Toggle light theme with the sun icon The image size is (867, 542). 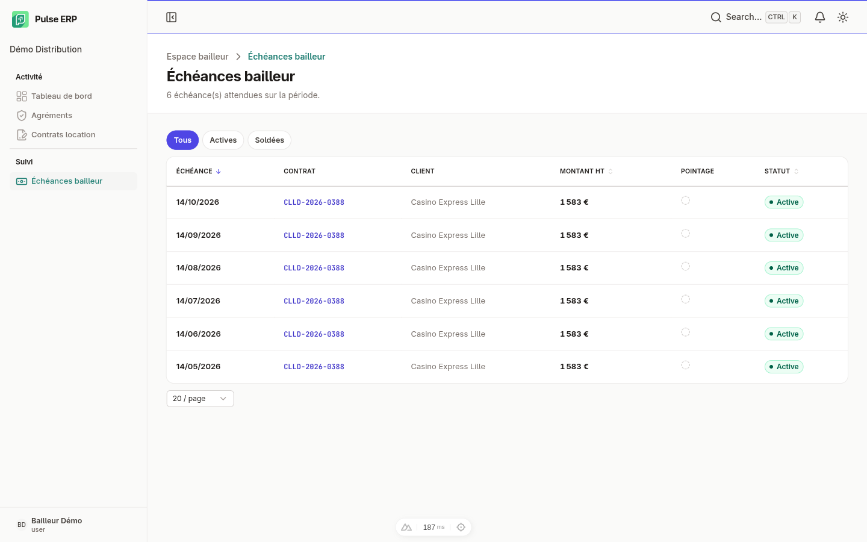[843, 17]
